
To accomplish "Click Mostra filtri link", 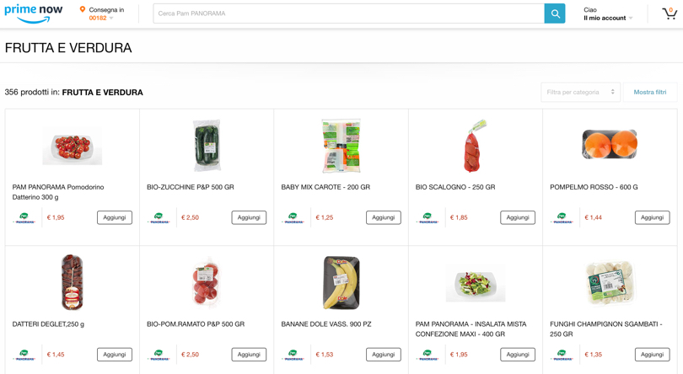I will point(649,92).
